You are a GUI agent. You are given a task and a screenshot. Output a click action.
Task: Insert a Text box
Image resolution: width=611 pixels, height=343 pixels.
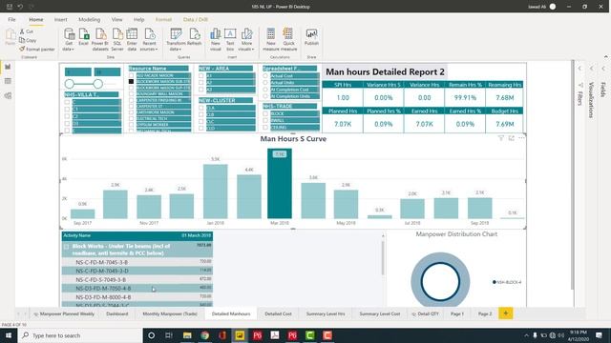click(230, 39)
